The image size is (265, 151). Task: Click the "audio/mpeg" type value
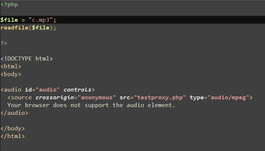click(228, 97)
